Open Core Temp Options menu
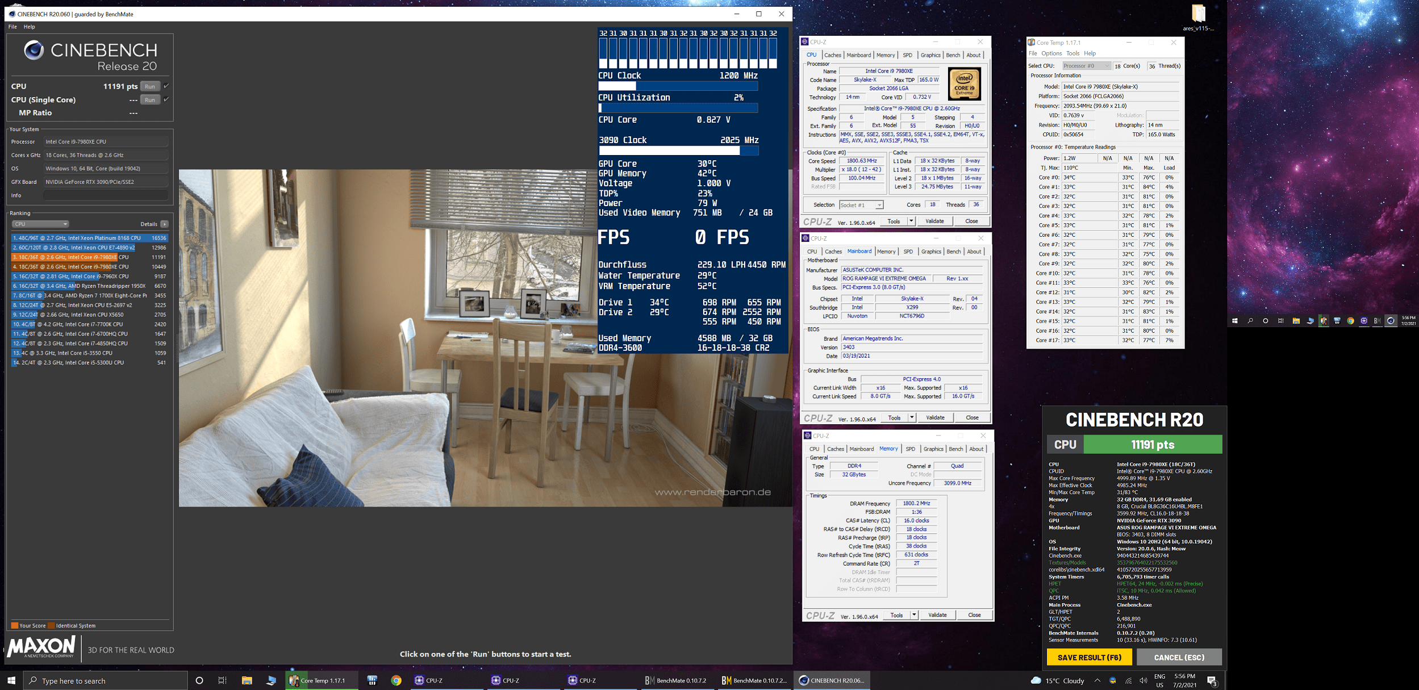Screen dimensions: 1419x690 coord(1051,53)
